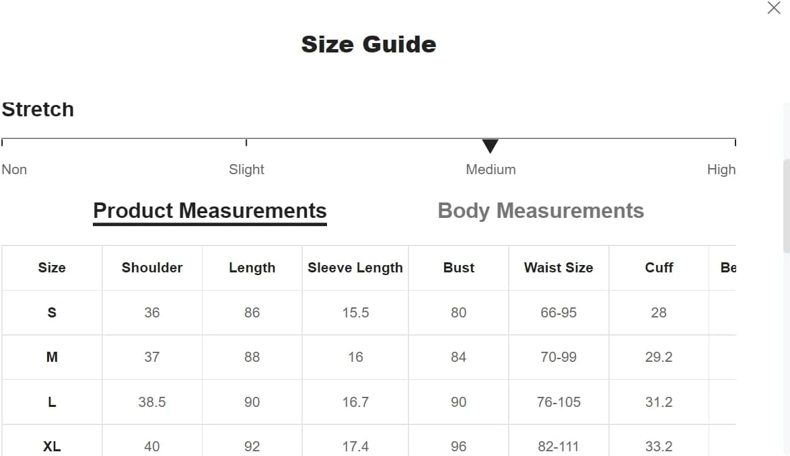Click the Slight stretch label
The width and height of the screenshot is (790, 456).
[246, 169]
